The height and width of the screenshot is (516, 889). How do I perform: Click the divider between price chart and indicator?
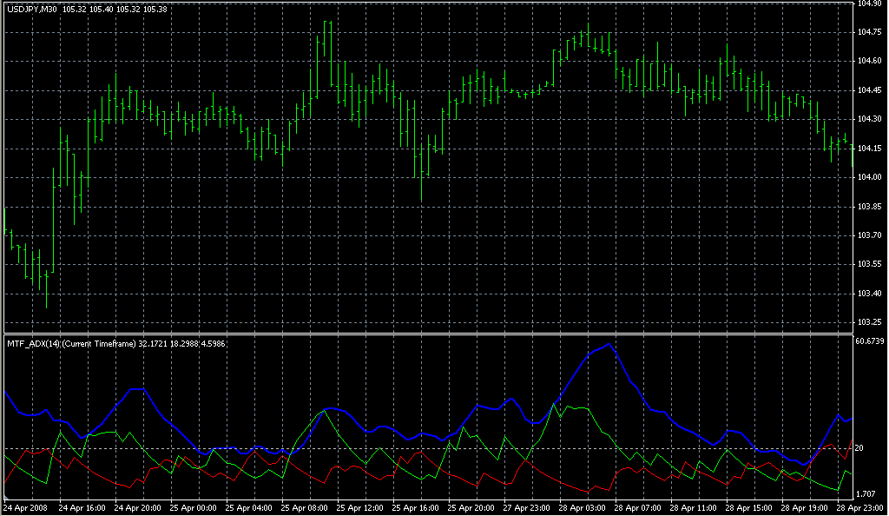427,333
